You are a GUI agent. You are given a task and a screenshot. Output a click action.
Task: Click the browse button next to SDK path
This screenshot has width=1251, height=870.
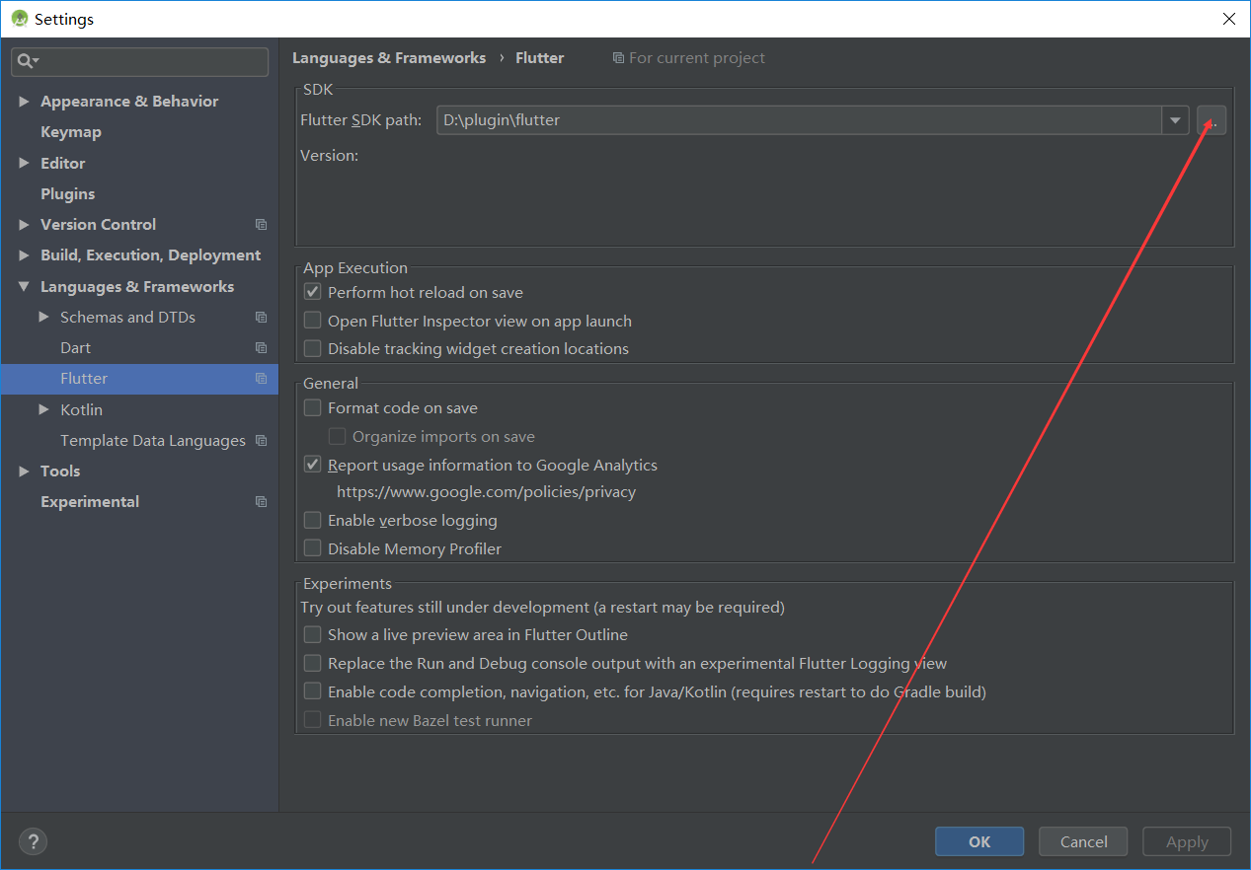[1212, 120]
